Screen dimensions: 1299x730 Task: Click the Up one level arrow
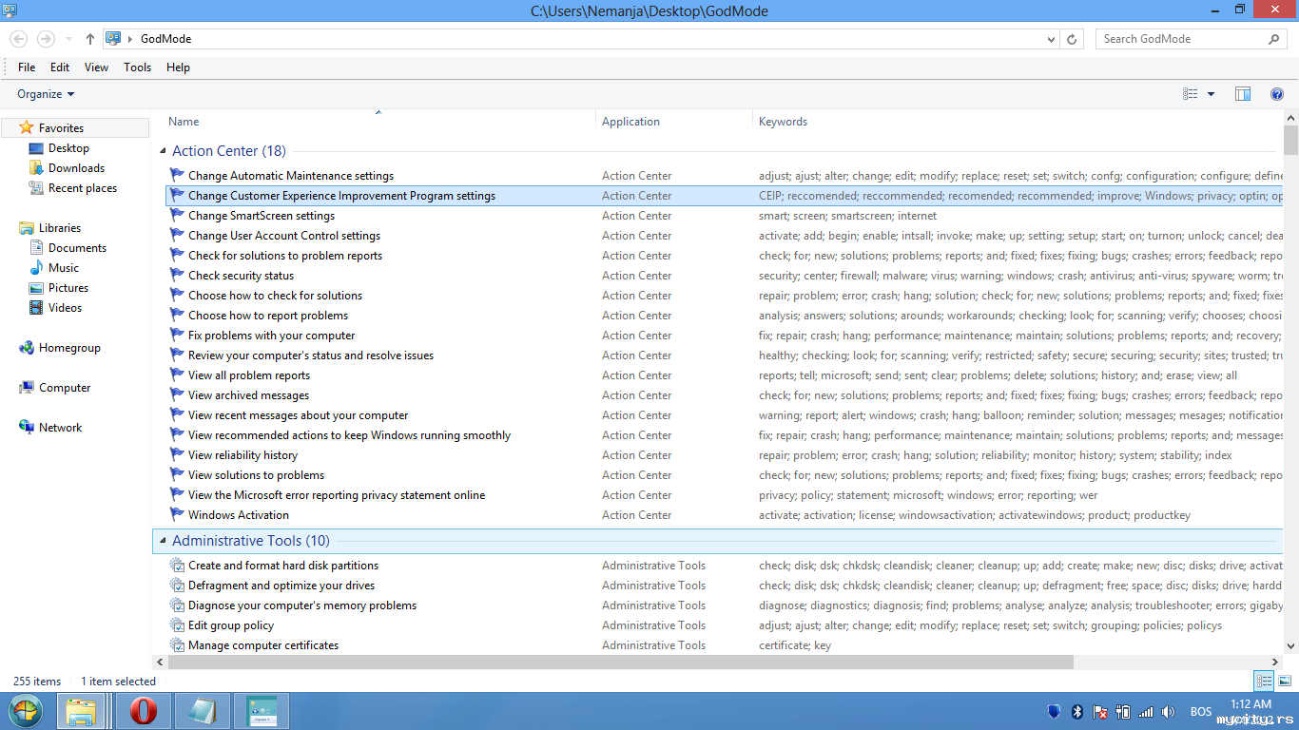[x=90, y=39]
